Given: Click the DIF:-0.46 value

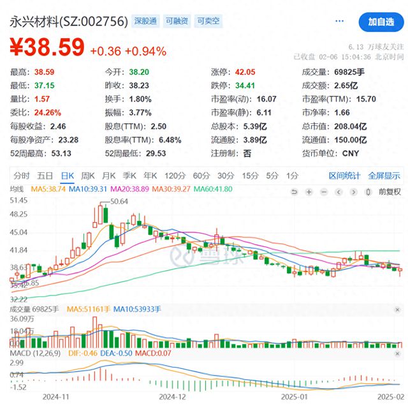Looking at the screenshot, I should pos(83,354).
